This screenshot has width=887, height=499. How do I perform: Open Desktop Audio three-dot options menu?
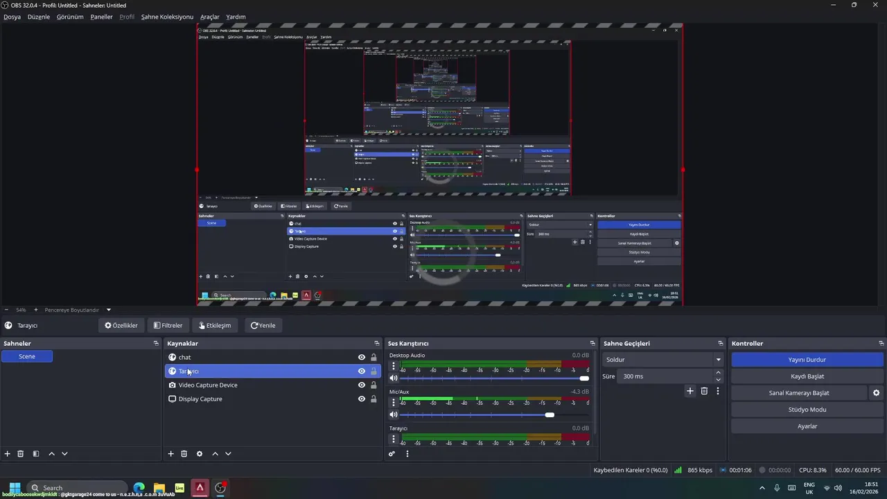point(394,366)
